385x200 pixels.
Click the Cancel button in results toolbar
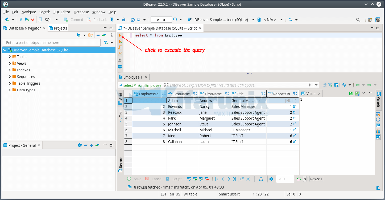(154, 179)
